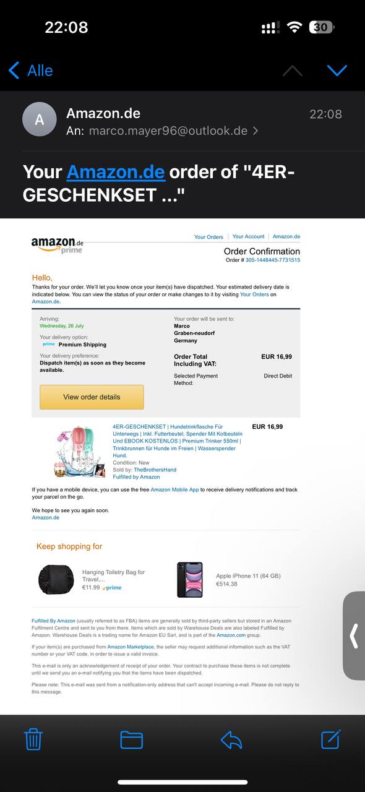
Task: Click the View order details button
Action: point(92,397)
